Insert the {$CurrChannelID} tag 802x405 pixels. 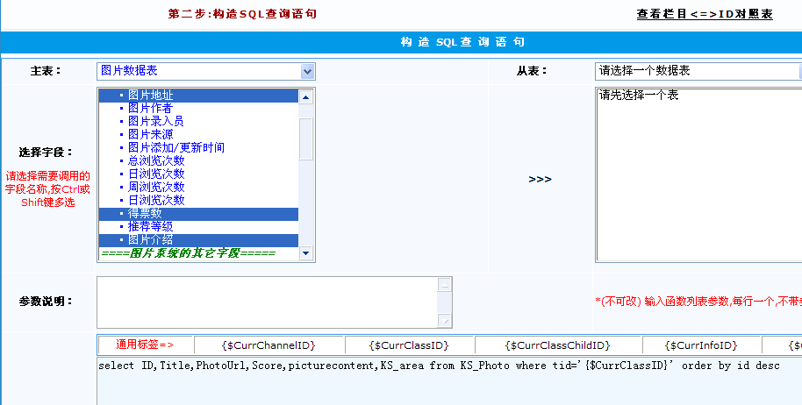(269, 345)
